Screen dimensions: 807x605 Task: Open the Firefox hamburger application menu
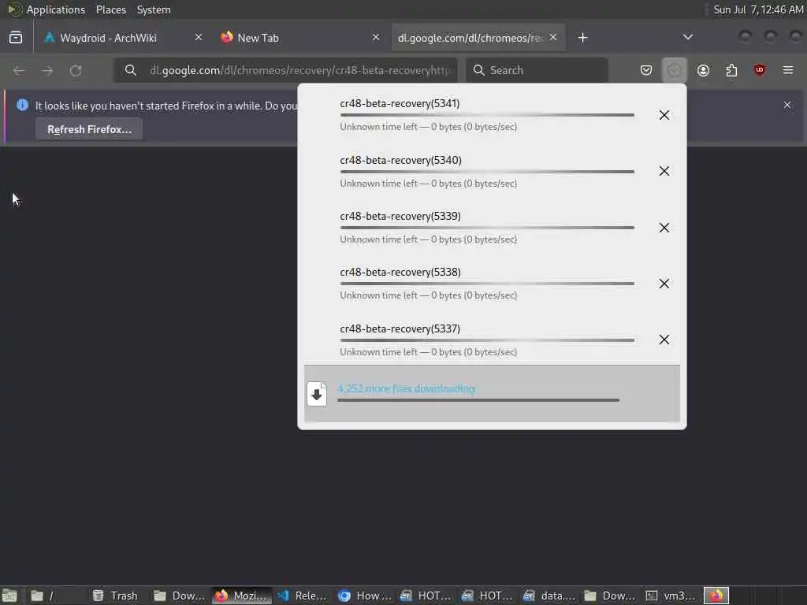(x=788, y=70)
